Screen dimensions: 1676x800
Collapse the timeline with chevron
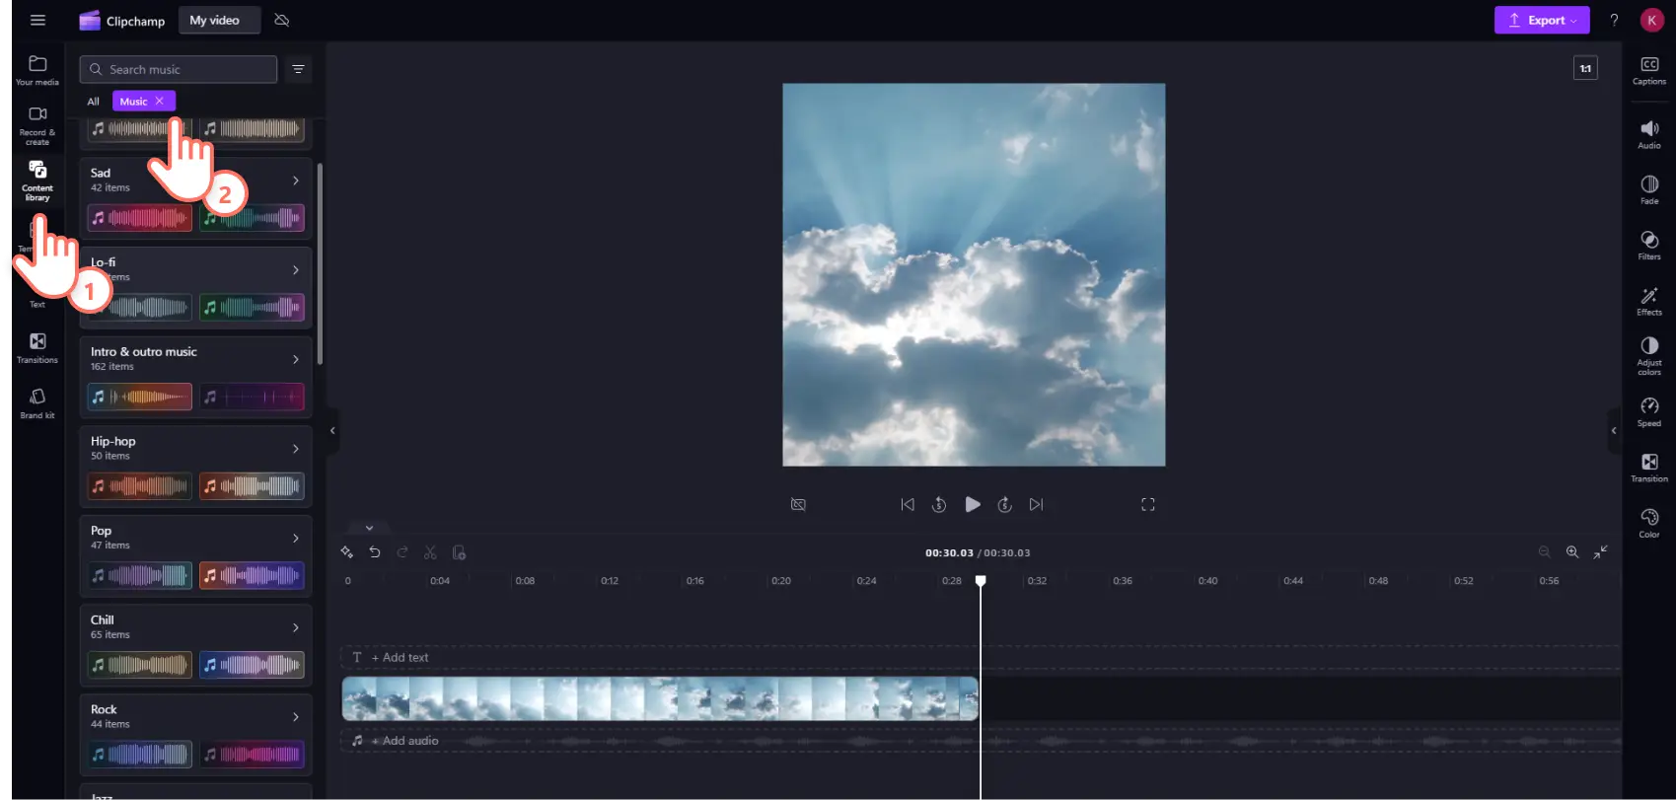point(369,528)
